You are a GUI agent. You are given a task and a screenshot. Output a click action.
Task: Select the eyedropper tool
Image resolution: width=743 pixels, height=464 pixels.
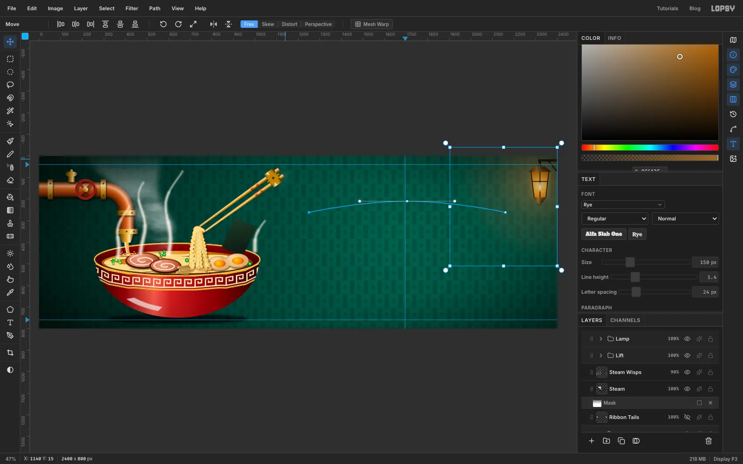click(x=10, y=292)
